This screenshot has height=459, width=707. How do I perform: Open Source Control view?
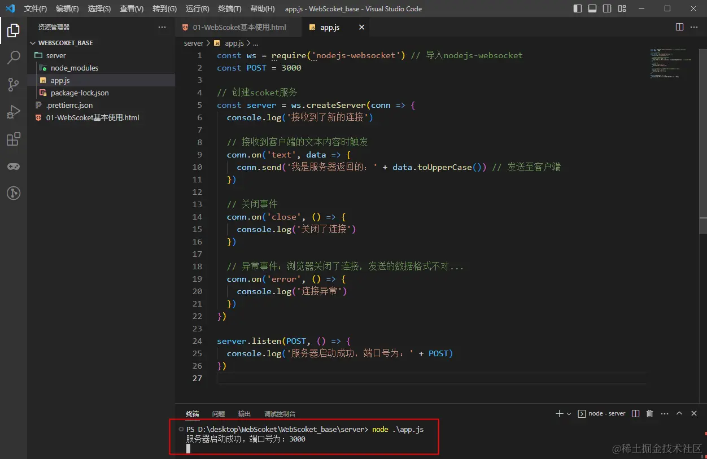[x=14, y=85]
